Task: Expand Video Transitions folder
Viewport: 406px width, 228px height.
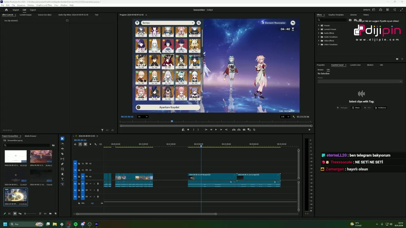Action: tap(318, 44)
